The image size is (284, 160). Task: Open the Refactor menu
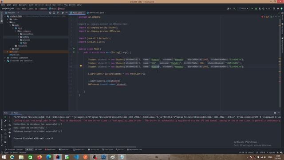(x=39, y=5)
